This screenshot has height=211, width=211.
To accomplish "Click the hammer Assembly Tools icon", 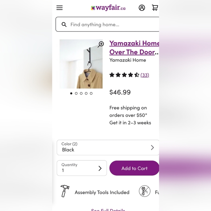I will tap(65, 191).
